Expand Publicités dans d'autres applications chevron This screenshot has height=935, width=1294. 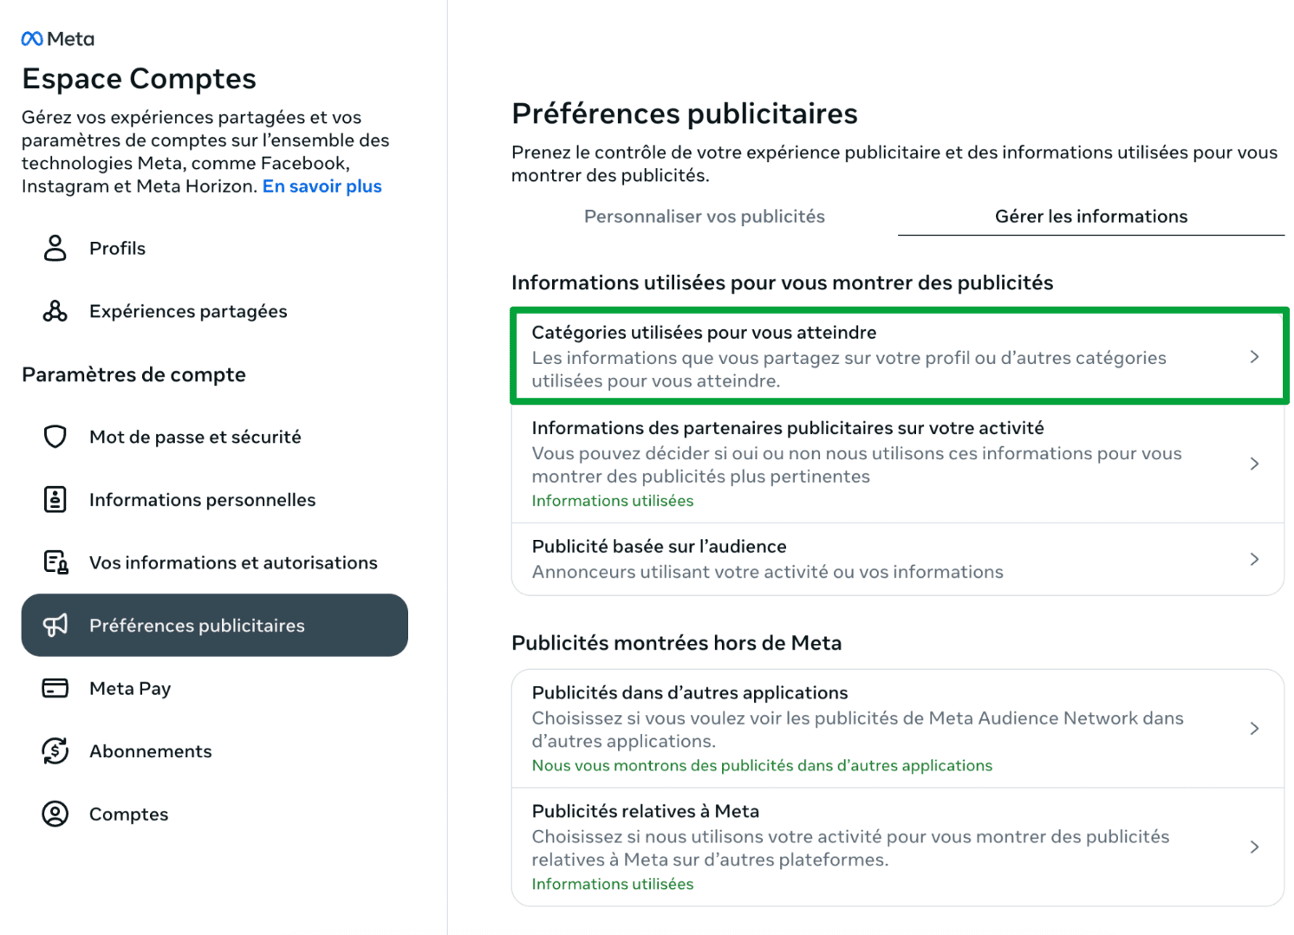click(1254, 729)
